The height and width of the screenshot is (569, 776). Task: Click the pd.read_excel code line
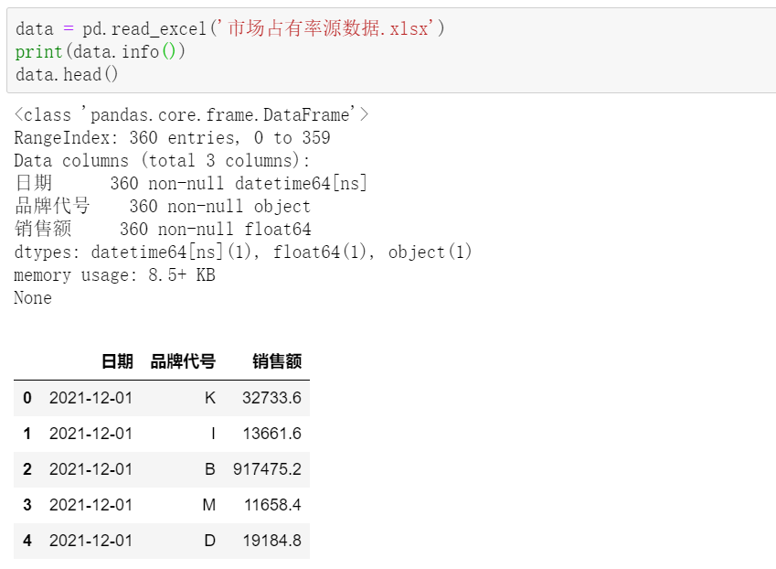(230, 28)
